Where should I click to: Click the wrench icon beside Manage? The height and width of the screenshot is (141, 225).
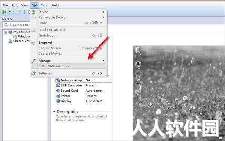(34, 61)
